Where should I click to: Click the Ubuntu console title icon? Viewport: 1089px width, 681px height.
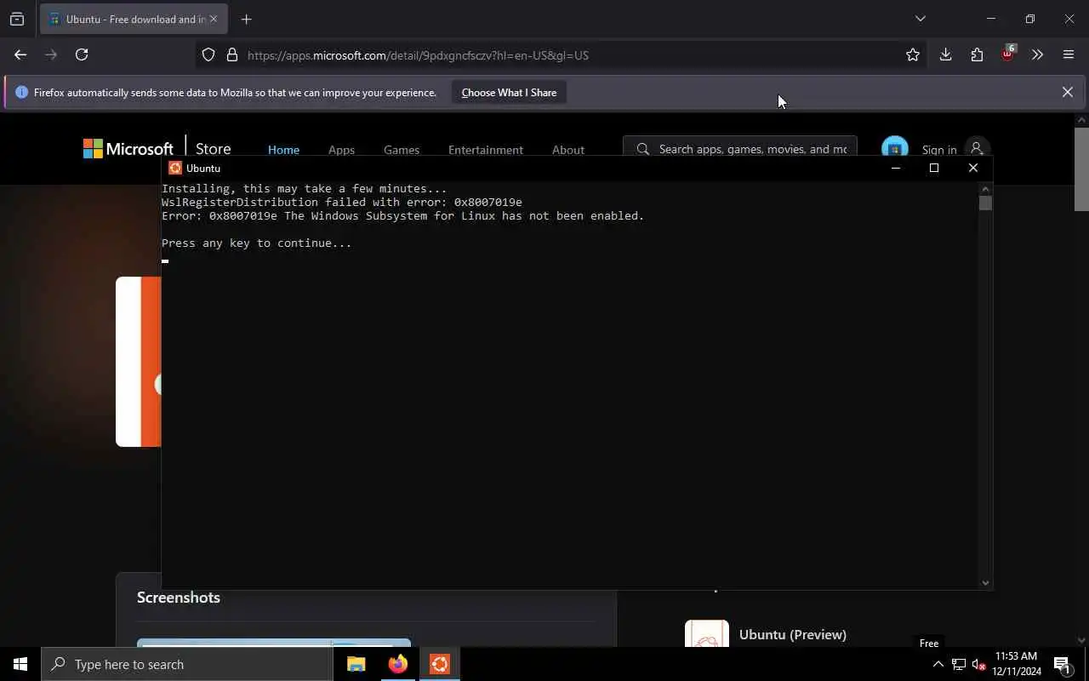coord(175,168)
